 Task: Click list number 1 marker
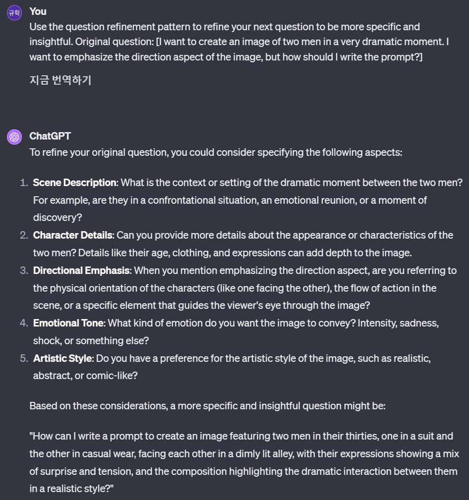[24, 183]
